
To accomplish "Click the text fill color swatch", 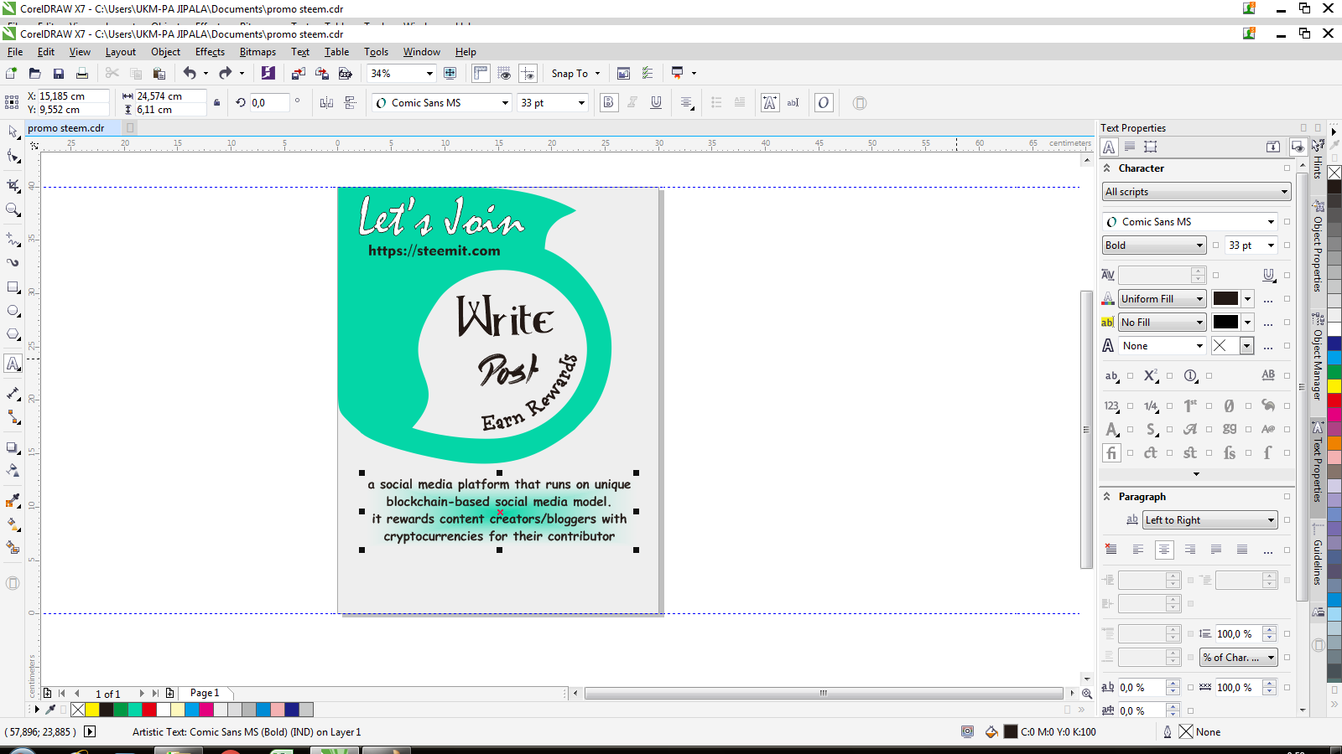I will [x=1225, y=299].
